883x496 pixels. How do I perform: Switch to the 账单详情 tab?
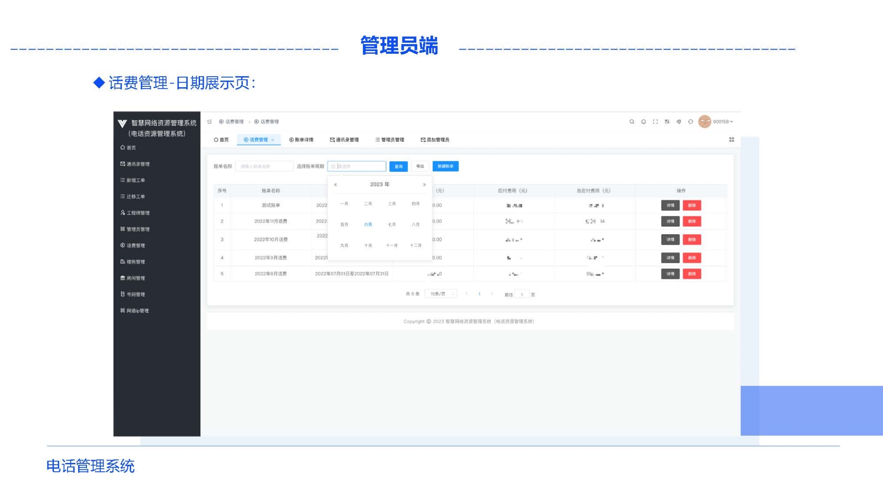coord(301,140)
